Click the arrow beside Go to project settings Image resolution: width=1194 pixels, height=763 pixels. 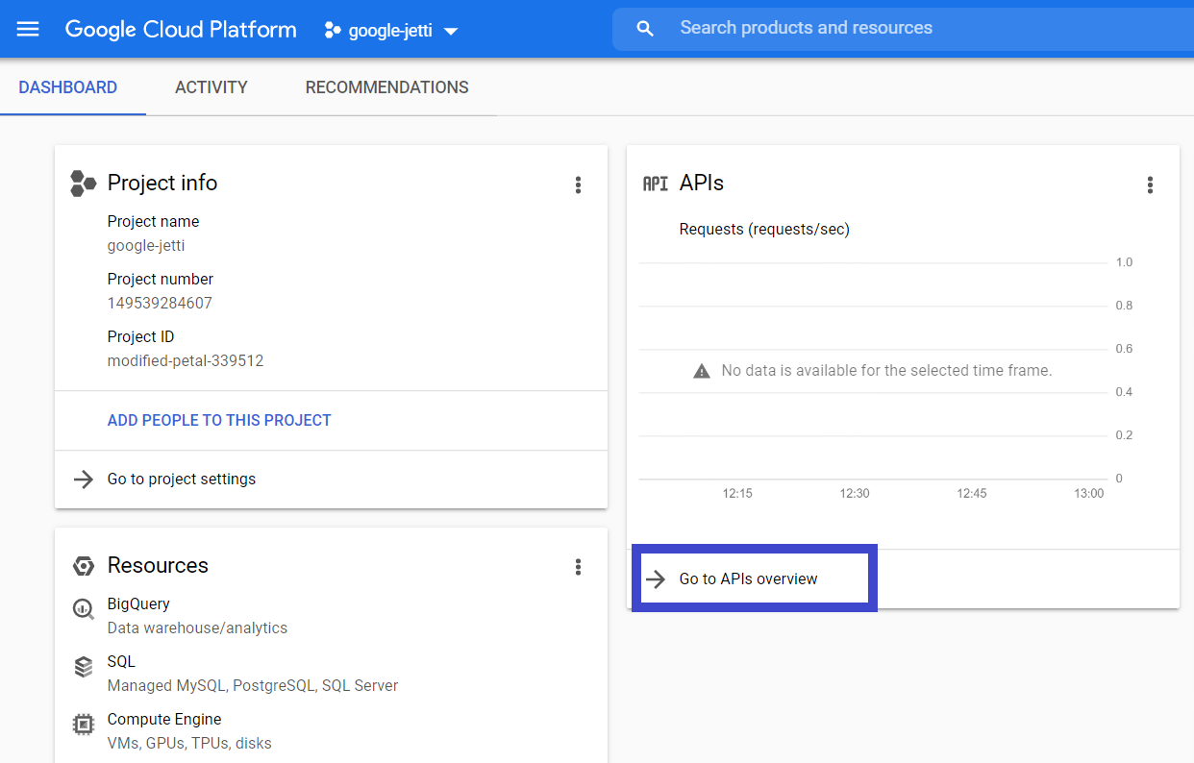coord(84,479)
